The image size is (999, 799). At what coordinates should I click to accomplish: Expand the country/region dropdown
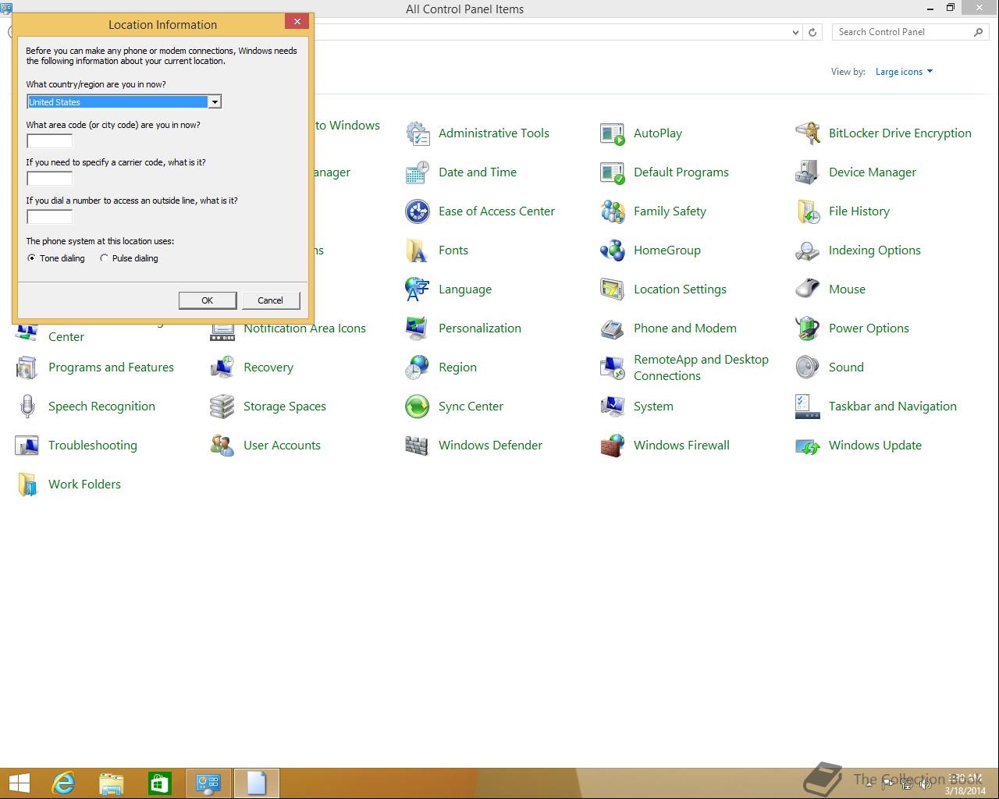click(x=214, y=102)
